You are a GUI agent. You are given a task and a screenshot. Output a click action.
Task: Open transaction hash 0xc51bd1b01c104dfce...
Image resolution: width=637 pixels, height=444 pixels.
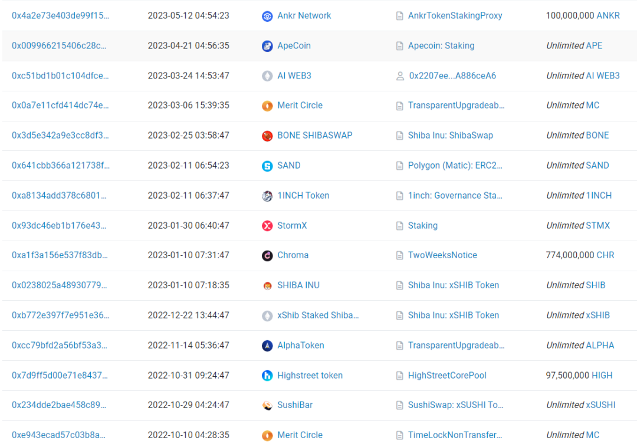click(x=60, y=75)
